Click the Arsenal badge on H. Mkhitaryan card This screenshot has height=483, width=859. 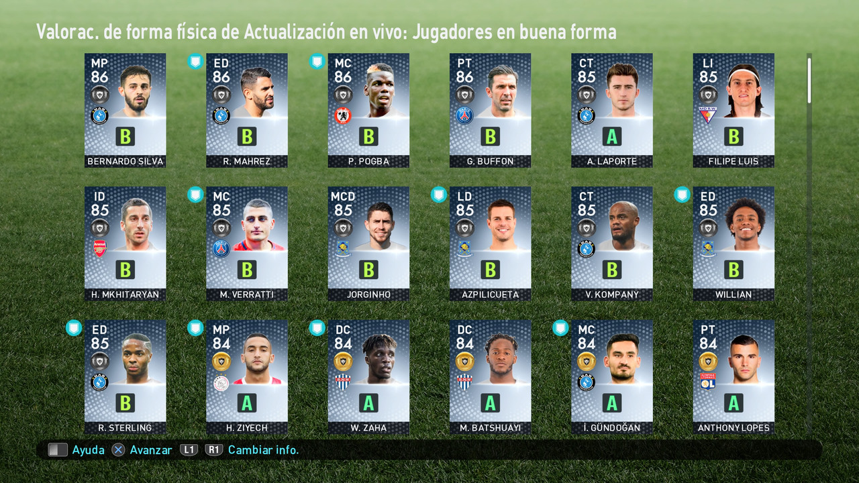[x=99, y=249]
